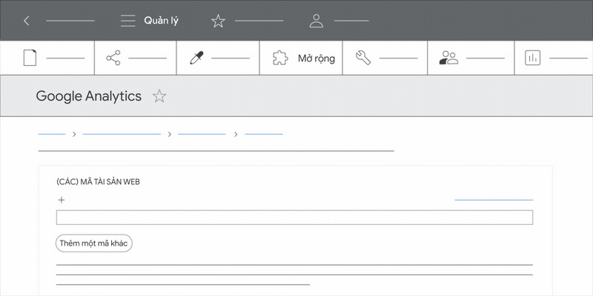Click the bar chart report icon
Image resolution: width=593 pixels, height=296 pixels.
532,58
